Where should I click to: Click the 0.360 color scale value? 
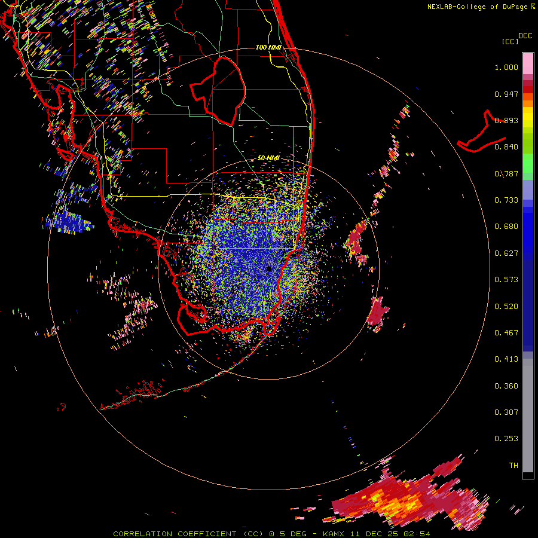(506, 386)
